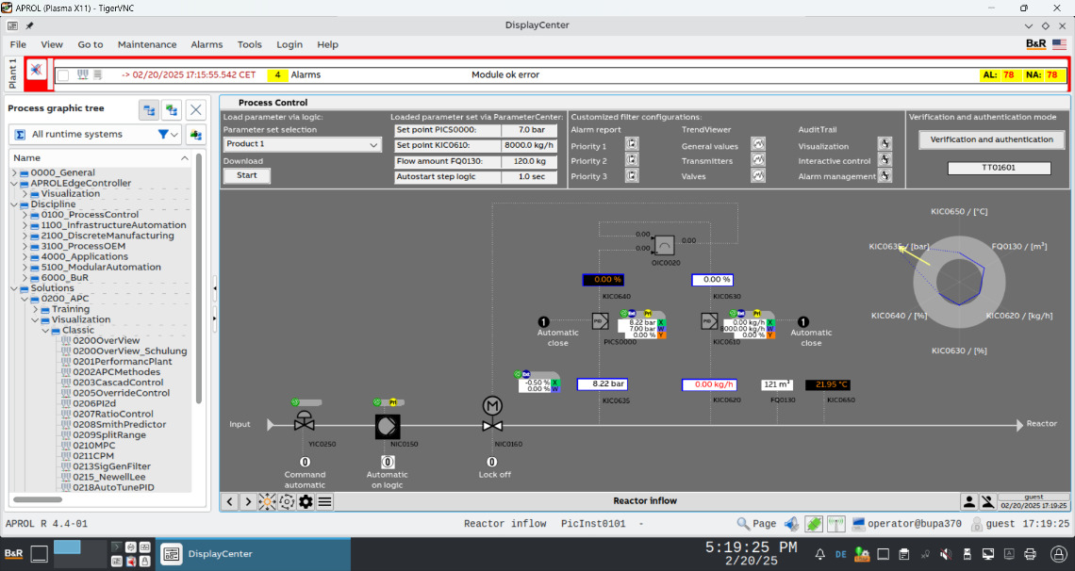Expand the 0100_ProcessControl tree node
The width and height of the screenshot is (1075, 571).
coord(25,215)
